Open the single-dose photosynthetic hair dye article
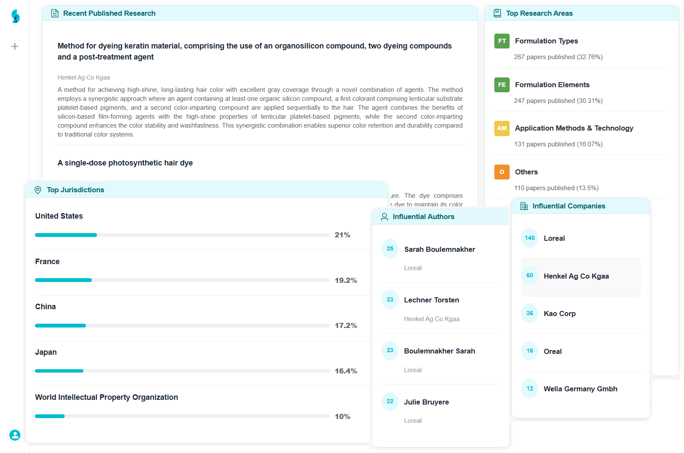Image resolution: width=684 pixels, height=453 pixels. tap(125, 163)
